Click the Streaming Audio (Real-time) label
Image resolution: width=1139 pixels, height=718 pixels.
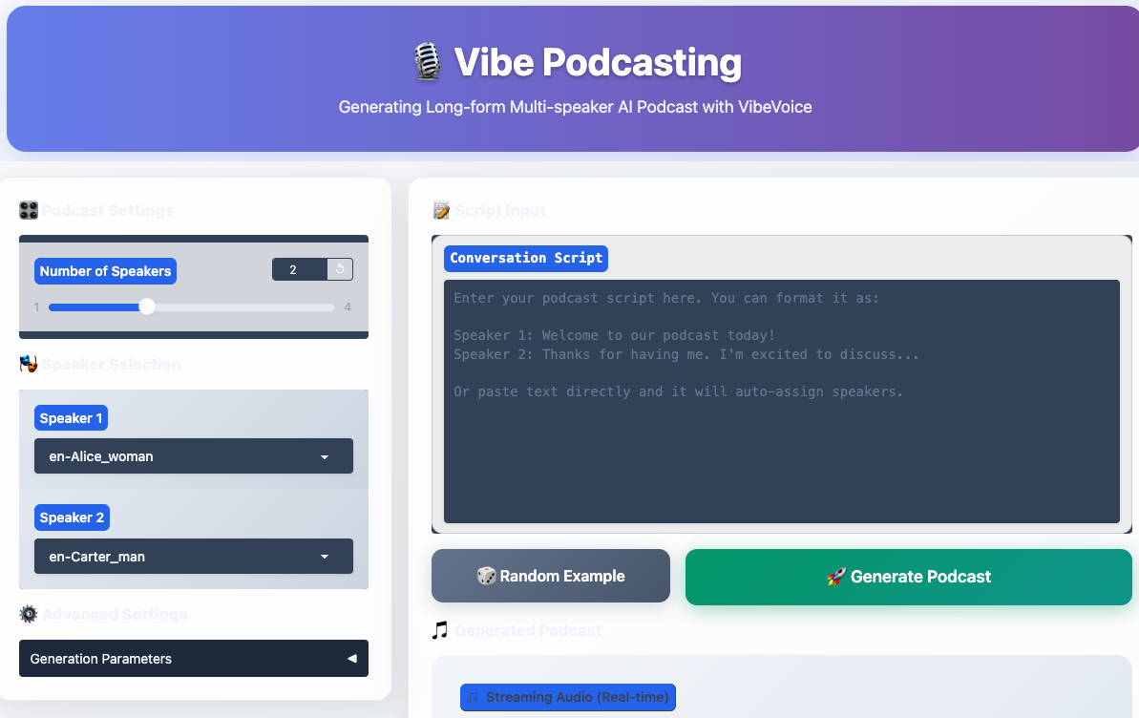point(568,697)
